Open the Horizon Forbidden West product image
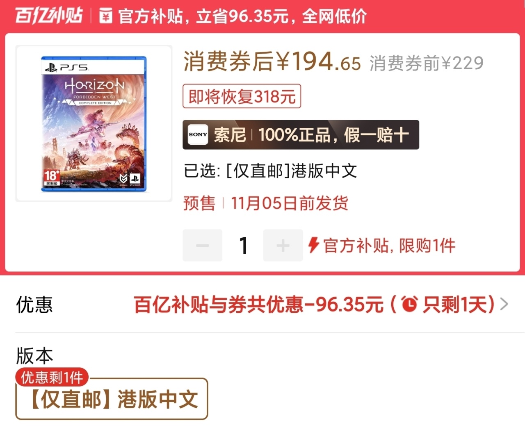 pos(94,123)
